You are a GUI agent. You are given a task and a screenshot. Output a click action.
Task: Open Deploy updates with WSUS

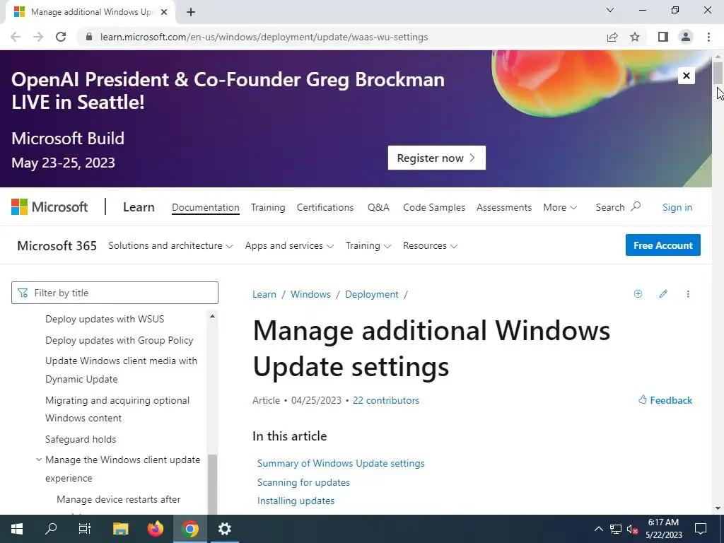[x=105, y=319]
